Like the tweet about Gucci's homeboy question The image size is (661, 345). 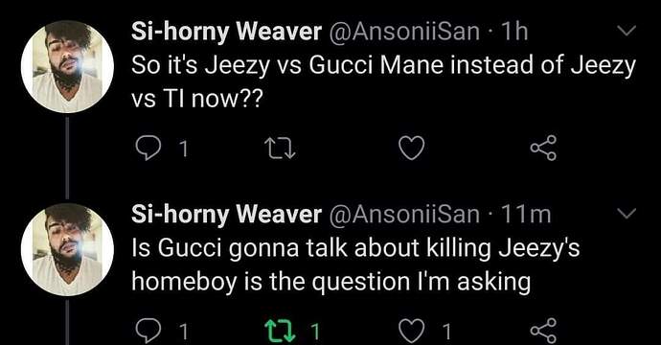click(411, 331)
